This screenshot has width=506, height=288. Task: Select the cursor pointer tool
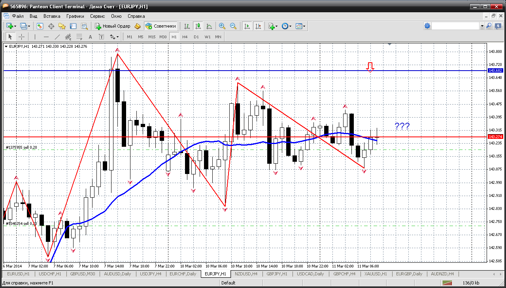click(10, 37)
